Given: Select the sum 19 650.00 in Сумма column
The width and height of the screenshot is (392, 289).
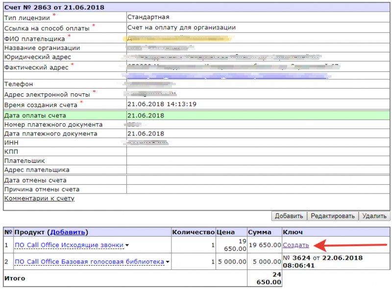Looking at the screenshot, I should (265, 245).
